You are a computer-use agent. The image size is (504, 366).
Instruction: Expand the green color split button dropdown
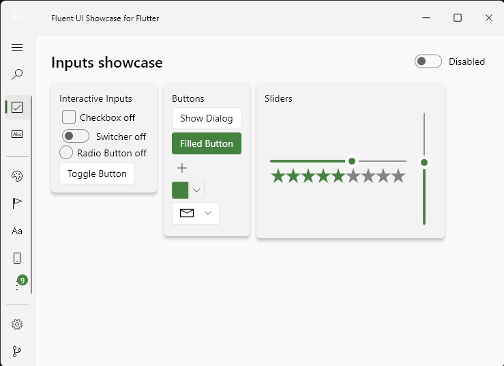197,191
